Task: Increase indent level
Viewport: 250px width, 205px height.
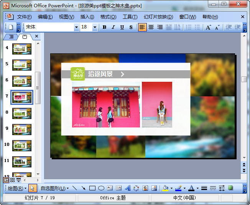Action: [x=237, y=27]
